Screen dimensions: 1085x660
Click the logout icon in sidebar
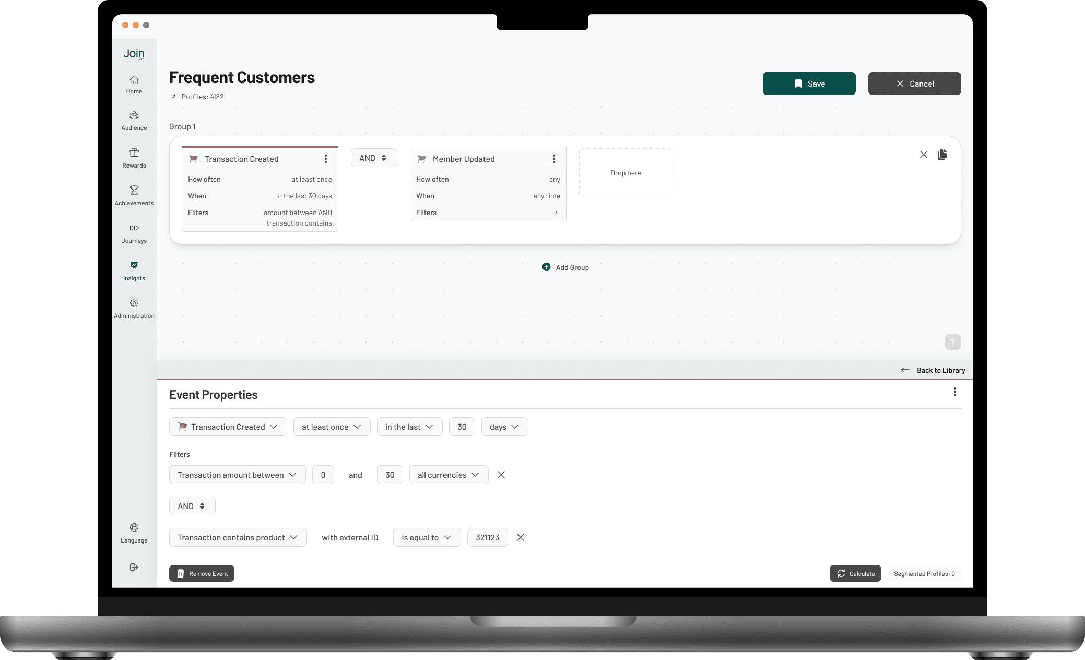point(134,567)
